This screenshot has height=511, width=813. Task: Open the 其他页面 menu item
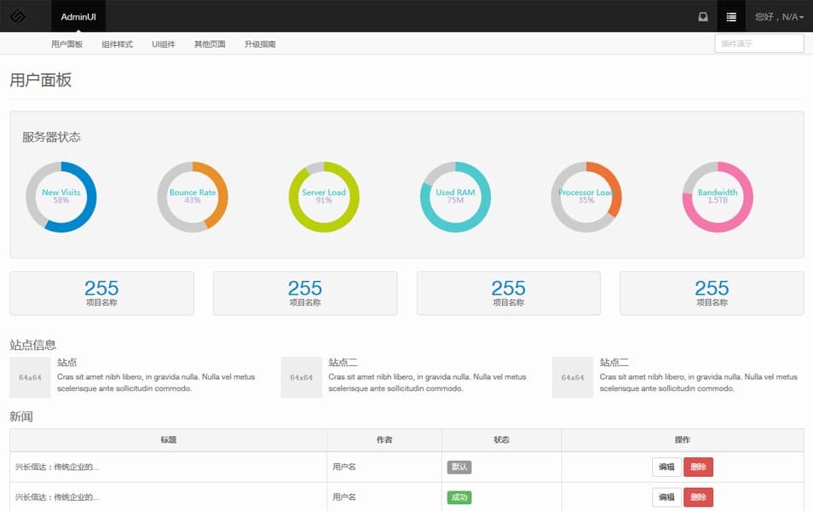tap(208, 43)
